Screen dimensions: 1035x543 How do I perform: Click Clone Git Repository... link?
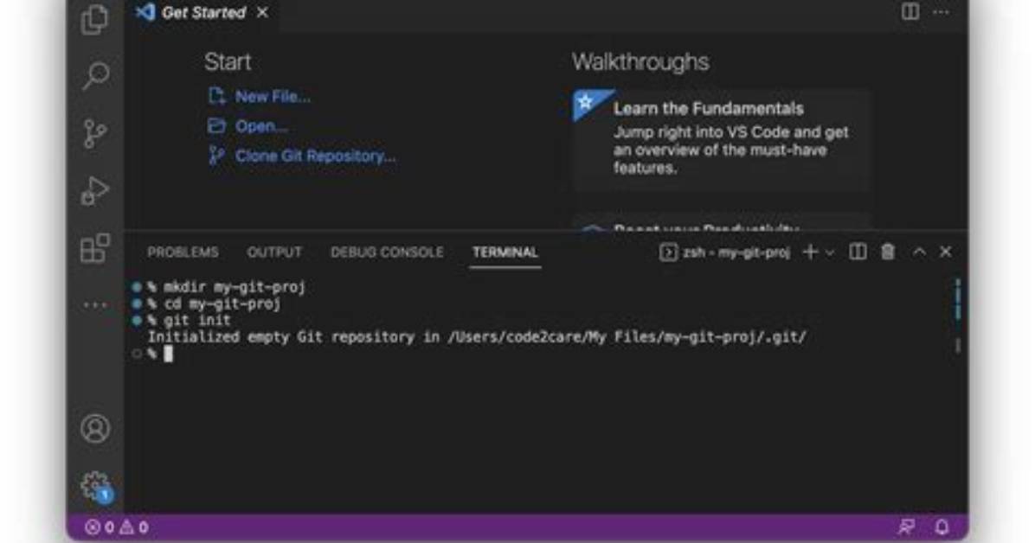click(316, 156)
